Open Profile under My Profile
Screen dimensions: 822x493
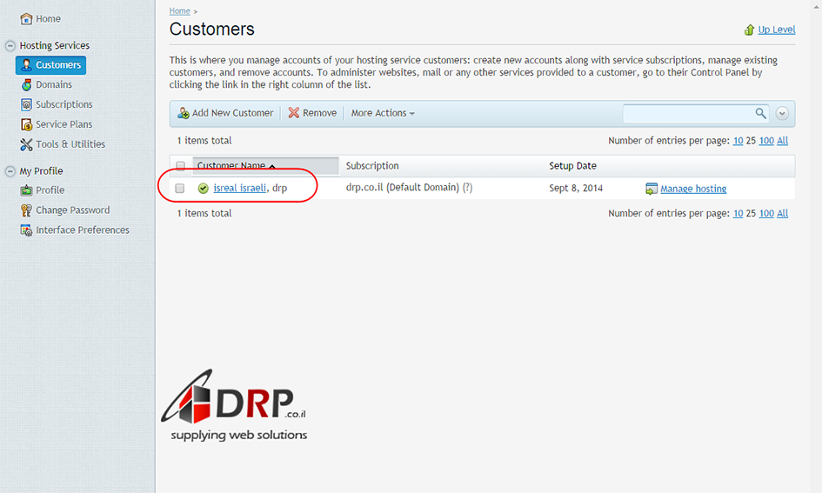50,190
